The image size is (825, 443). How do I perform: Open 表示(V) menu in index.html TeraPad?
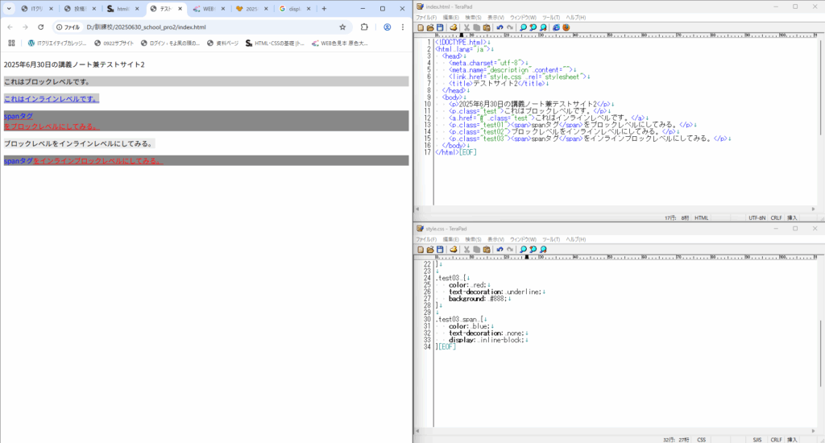coord(495,17)
